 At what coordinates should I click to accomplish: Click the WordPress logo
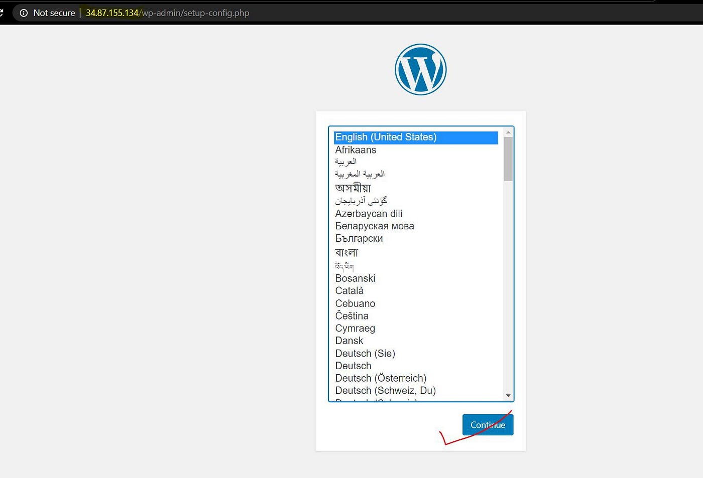tap(420, 69)
